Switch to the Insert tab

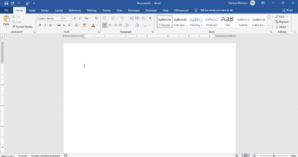click(32, 10)
